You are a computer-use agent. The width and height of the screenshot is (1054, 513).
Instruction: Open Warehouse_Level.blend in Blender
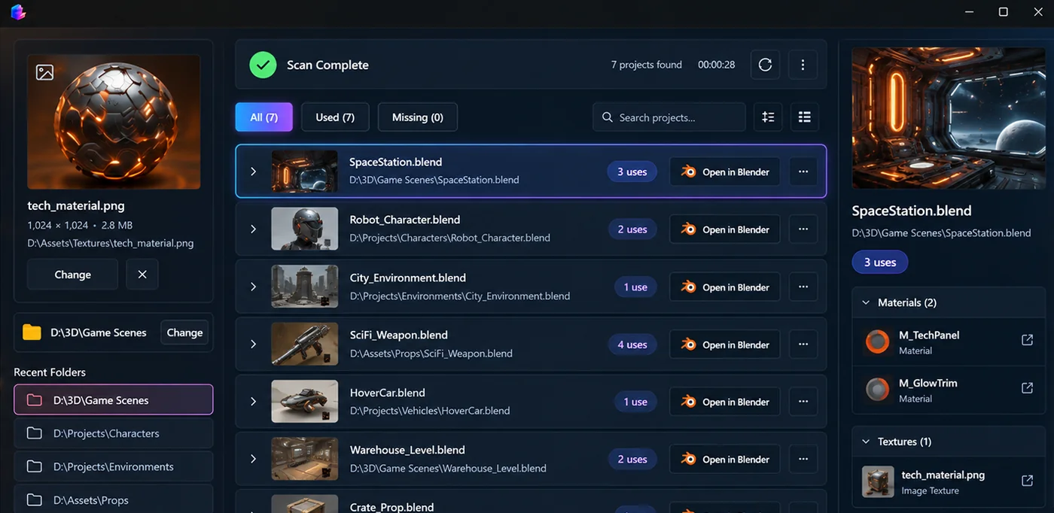(724, 459)
